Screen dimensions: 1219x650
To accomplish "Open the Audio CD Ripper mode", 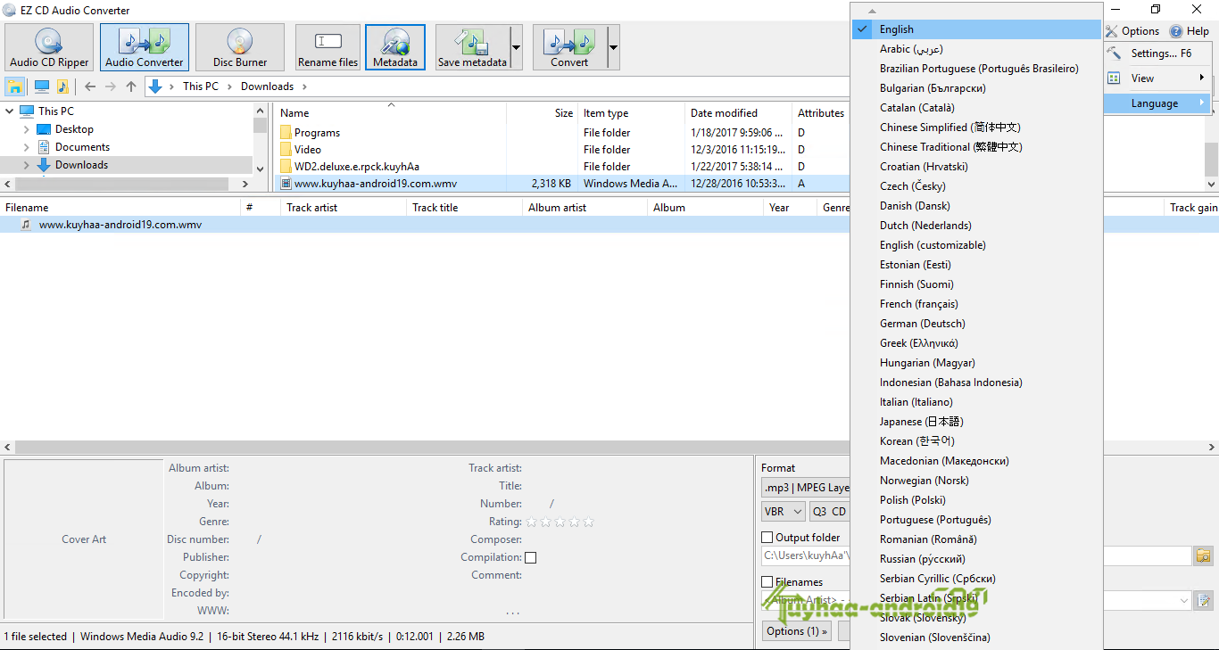I will pyautogui.click(x=49, y=47).
